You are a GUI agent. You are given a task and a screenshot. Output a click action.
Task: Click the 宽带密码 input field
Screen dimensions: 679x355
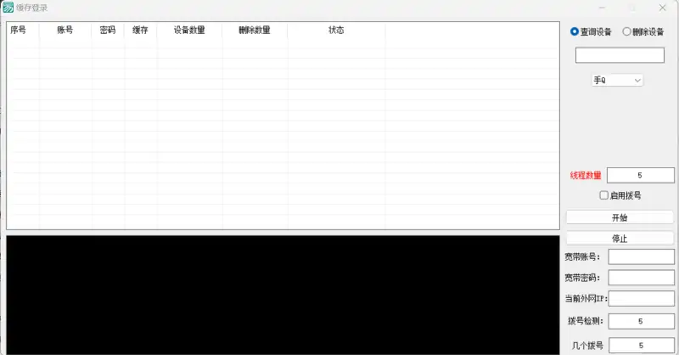[641, 278]
